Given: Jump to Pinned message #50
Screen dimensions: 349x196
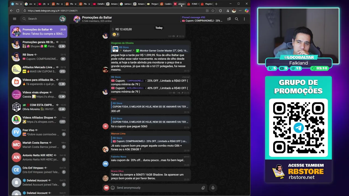Looking at the screenshot, I should click(202, 19).
